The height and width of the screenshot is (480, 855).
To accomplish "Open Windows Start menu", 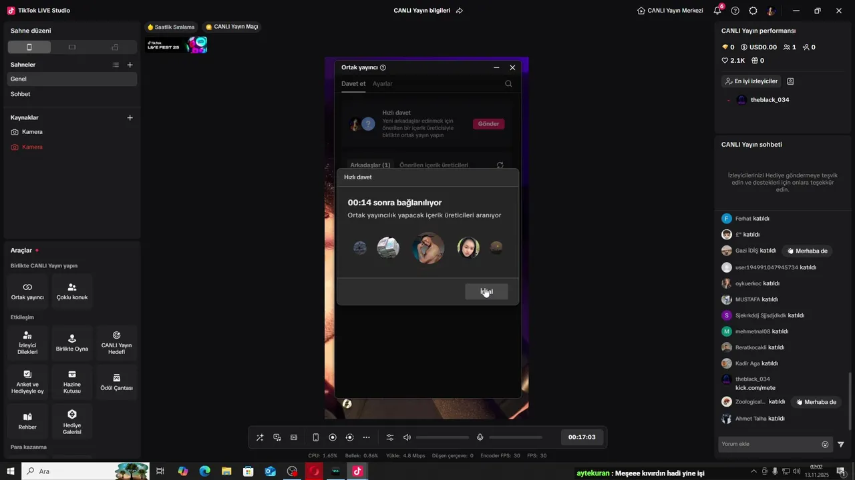I will [x=10, y=471].
